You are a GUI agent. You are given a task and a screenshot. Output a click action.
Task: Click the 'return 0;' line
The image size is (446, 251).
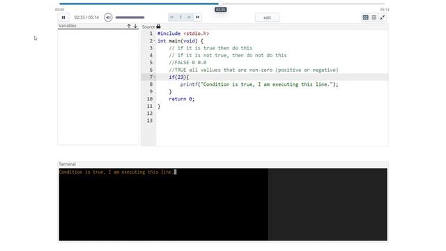[182, 99]
